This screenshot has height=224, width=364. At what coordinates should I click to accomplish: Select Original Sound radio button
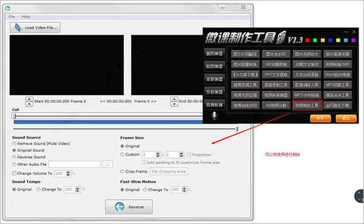coord(14,150)
